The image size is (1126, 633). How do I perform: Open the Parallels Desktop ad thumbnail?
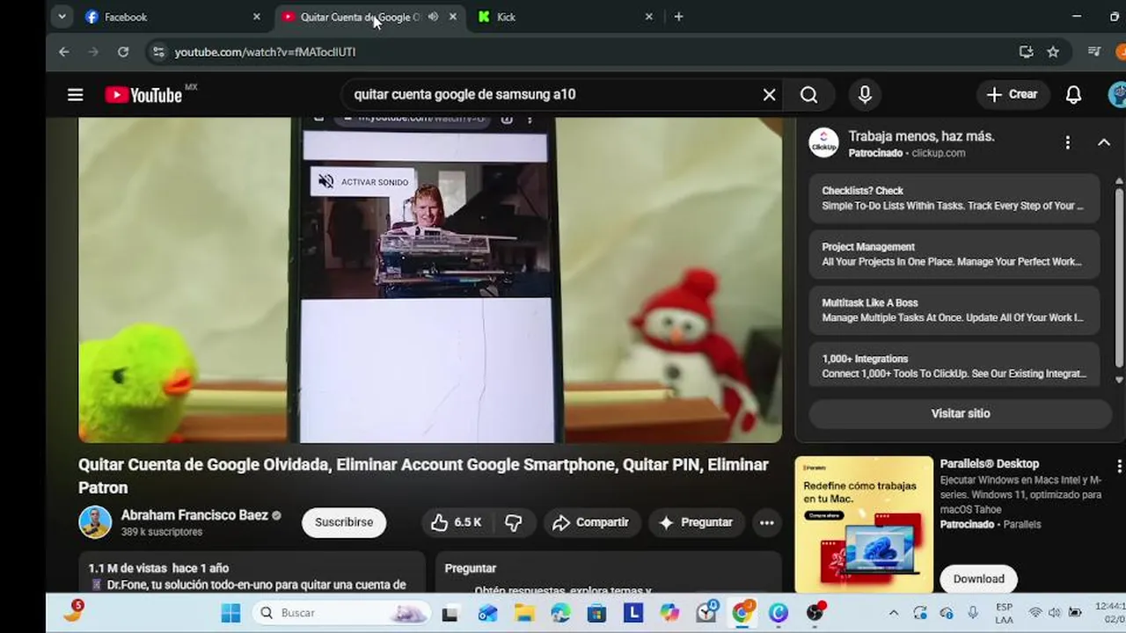tap(864, 524)
